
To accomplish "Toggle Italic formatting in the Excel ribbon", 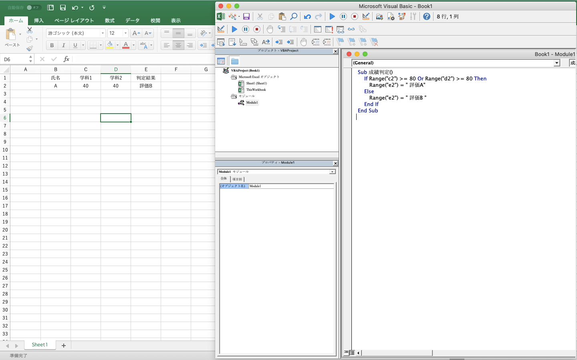I will [x=63, y=45].
